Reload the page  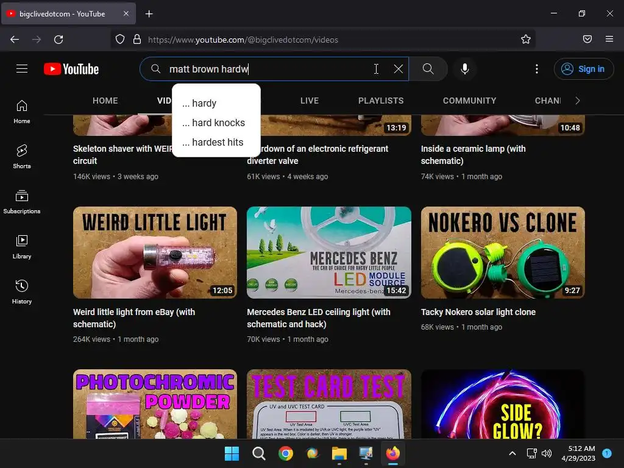tap(58, 40)
